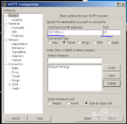Open the Appearance settings category
Screen dimensions: 127x124
point(19,44)
